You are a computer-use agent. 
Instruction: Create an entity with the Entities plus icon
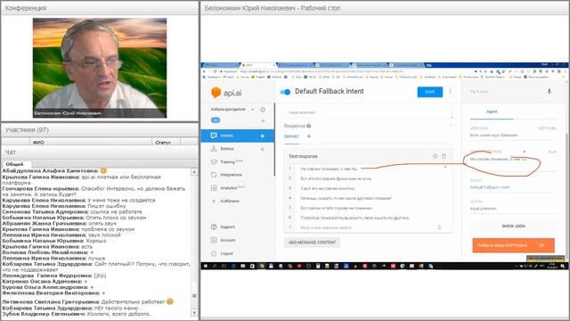(263, 149)
